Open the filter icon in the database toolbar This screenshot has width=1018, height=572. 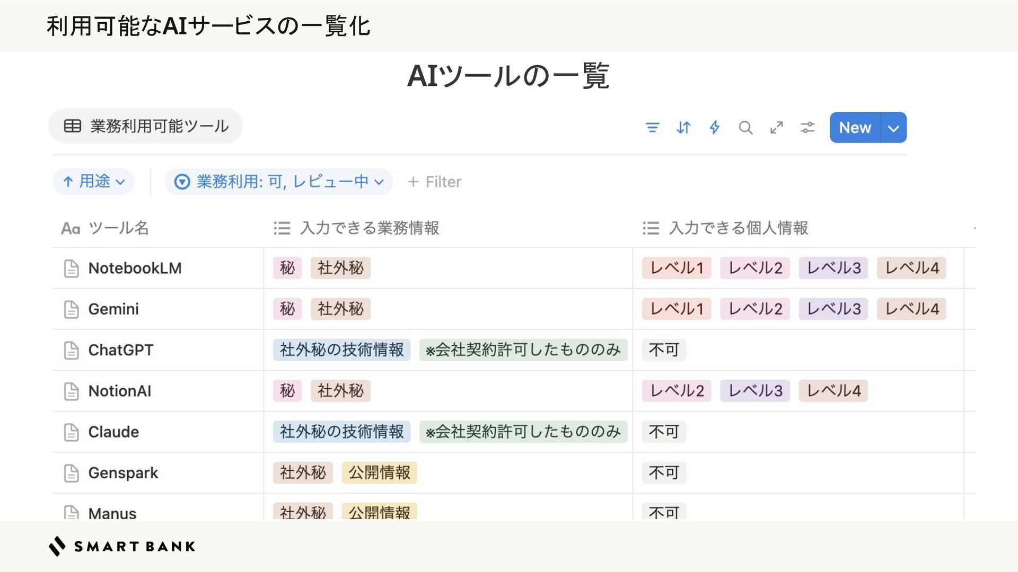[652, 128]
